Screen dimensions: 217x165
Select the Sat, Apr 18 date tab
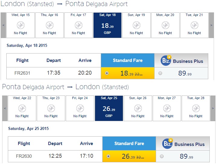(107, 25)
